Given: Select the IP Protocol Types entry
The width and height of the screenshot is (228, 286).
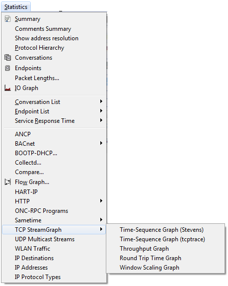Looking at the screenshot, I should click(x=38, y=277).
